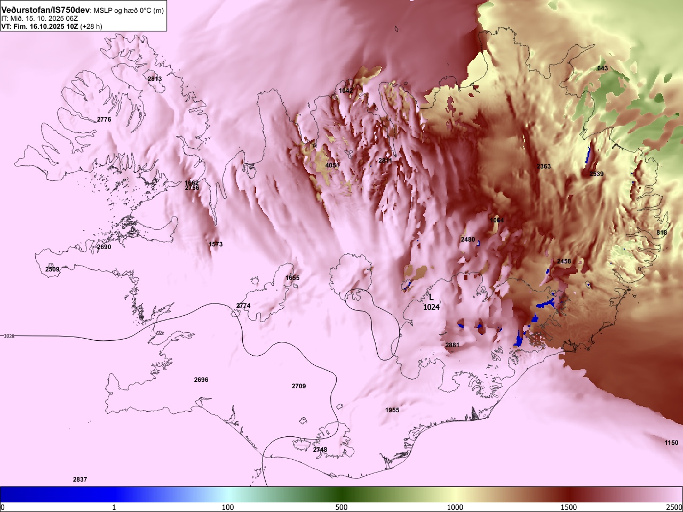Select the 2756 label

[192, 188]
